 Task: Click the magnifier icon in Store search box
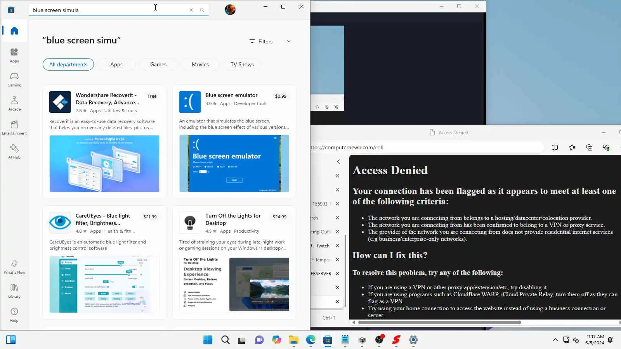(202, 10)
